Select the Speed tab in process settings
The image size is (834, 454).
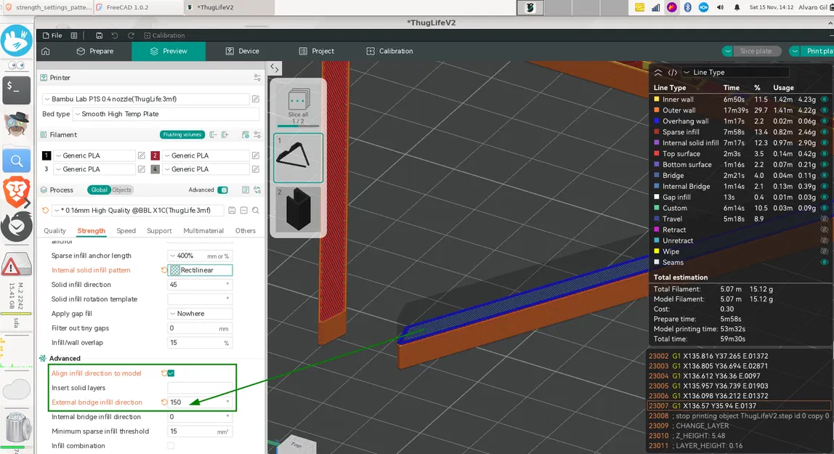point(126,231)
